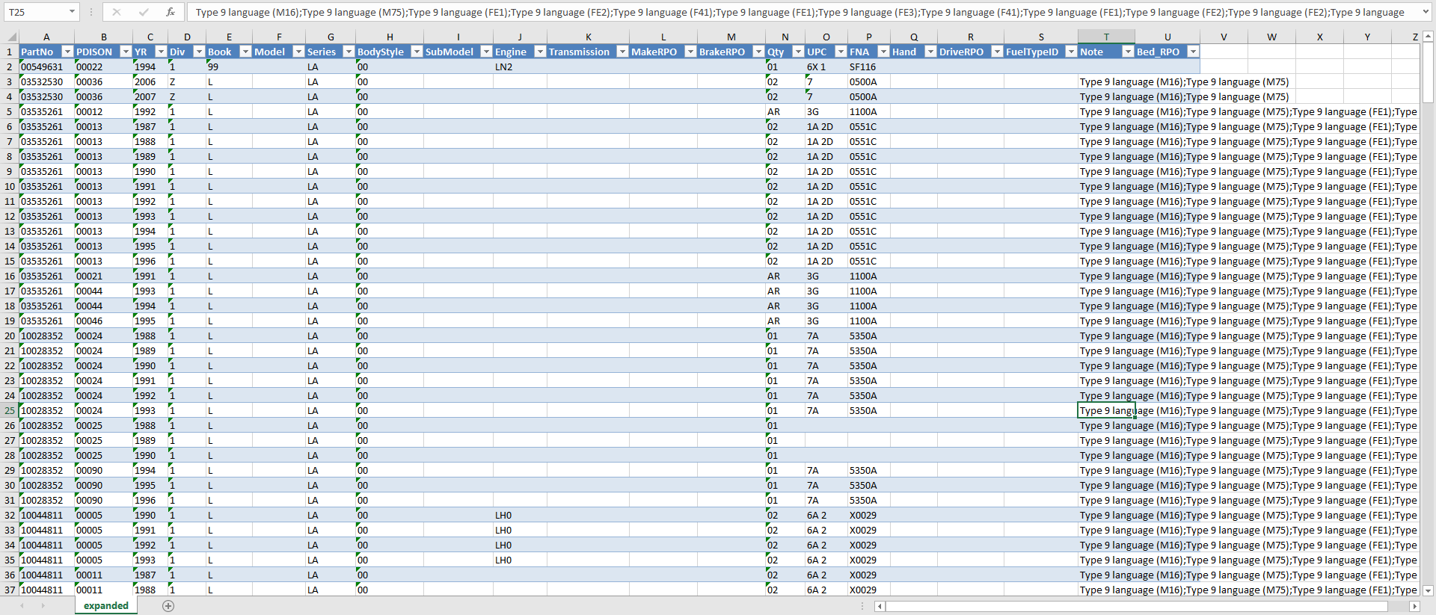Viewport: 1436px width, 615px height.
Task: Open the PartNo filter dropdown
Action: (x=67, y=52)
